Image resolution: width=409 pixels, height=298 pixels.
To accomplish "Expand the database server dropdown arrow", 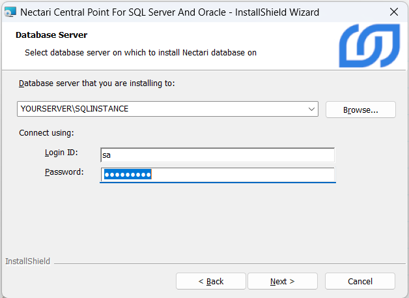I will (x=311, y=110).
